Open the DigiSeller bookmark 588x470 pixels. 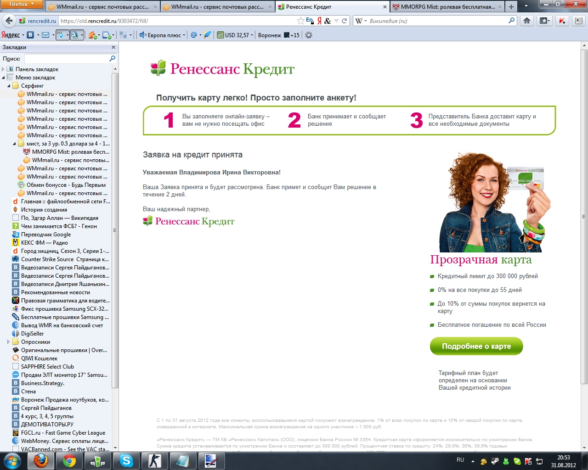tap(28, 334)
